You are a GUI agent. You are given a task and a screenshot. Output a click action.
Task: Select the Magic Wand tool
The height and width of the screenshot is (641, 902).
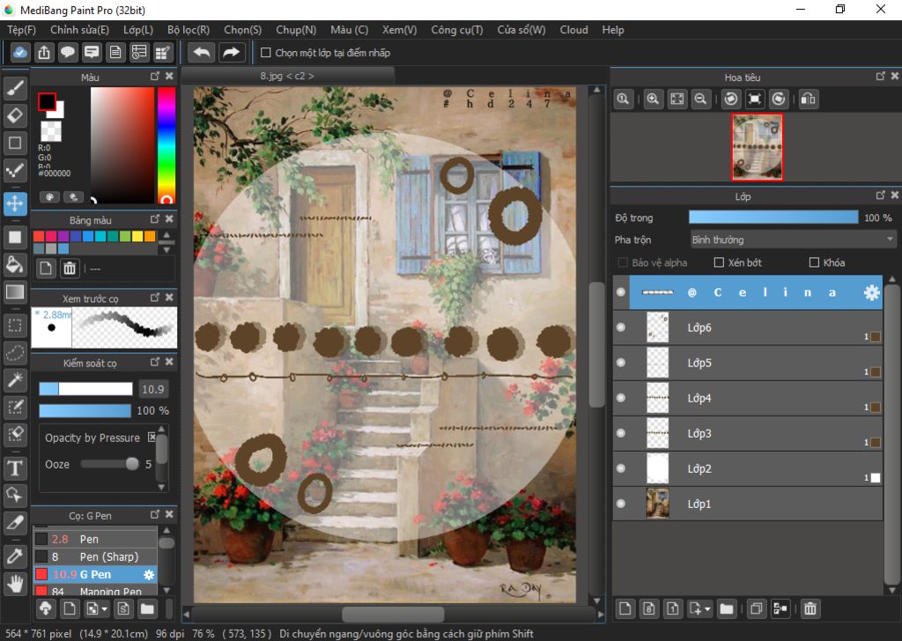(15, 380)
